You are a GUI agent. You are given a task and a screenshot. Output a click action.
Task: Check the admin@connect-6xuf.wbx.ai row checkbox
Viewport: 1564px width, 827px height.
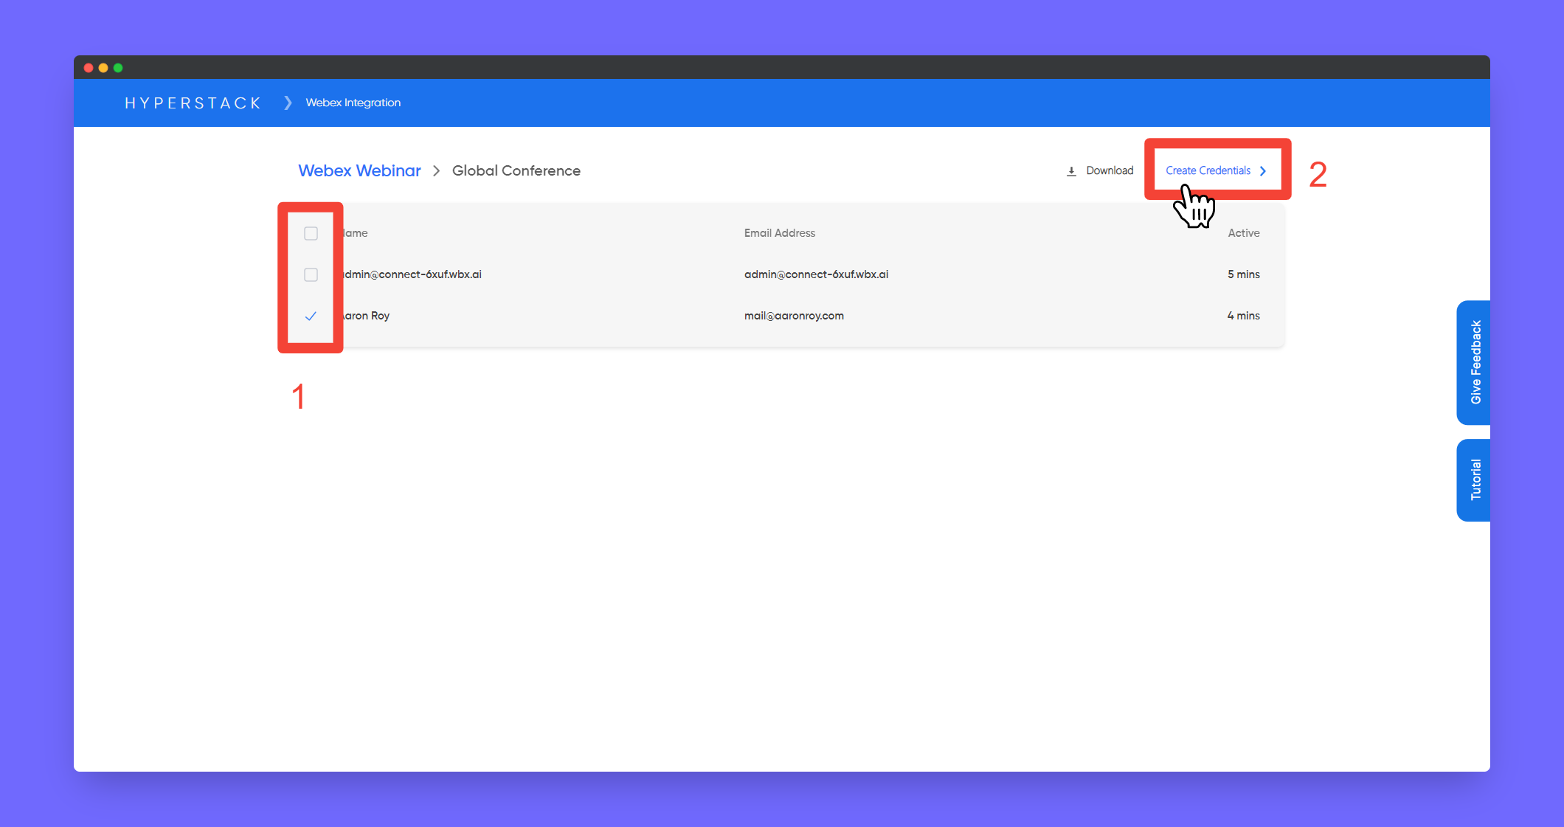point(311,274)
